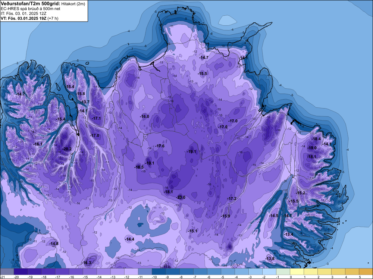
Task: Click the -21.0 temperature reading on map
Action: tap(181, 197)
